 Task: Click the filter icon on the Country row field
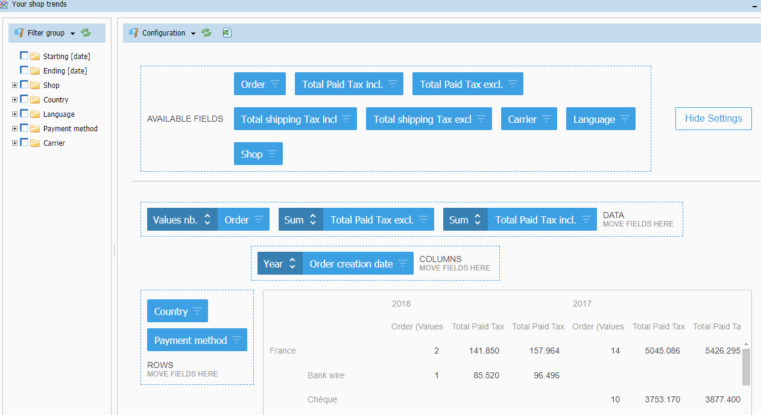pos(197,311)
